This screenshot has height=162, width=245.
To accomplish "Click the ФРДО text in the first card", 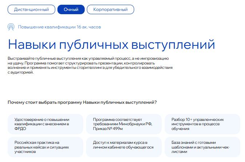I will [20, 129].
